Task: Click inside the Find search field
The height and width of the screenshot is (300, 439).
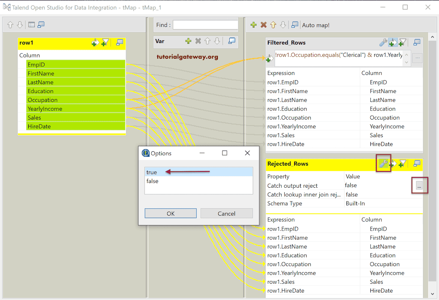Action: click(205, 24)
